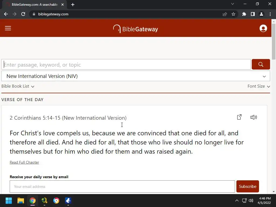Open the Chrome extensions puzzle icon
The height and width of the screenshot is (207, 276).
244,14
